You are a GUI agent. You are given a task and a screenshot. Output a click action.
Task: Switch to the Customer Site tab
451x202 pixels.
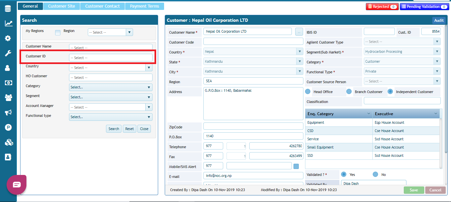pos(61,6)
